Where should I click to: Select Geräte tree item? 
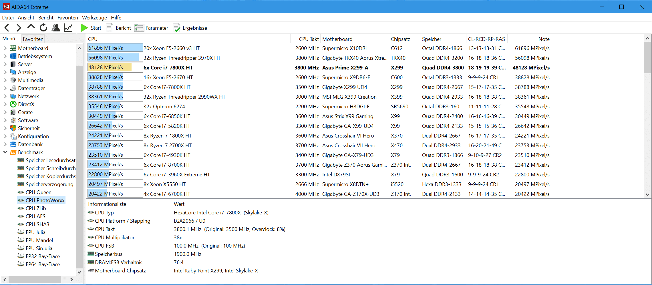(x=25, y=112)
